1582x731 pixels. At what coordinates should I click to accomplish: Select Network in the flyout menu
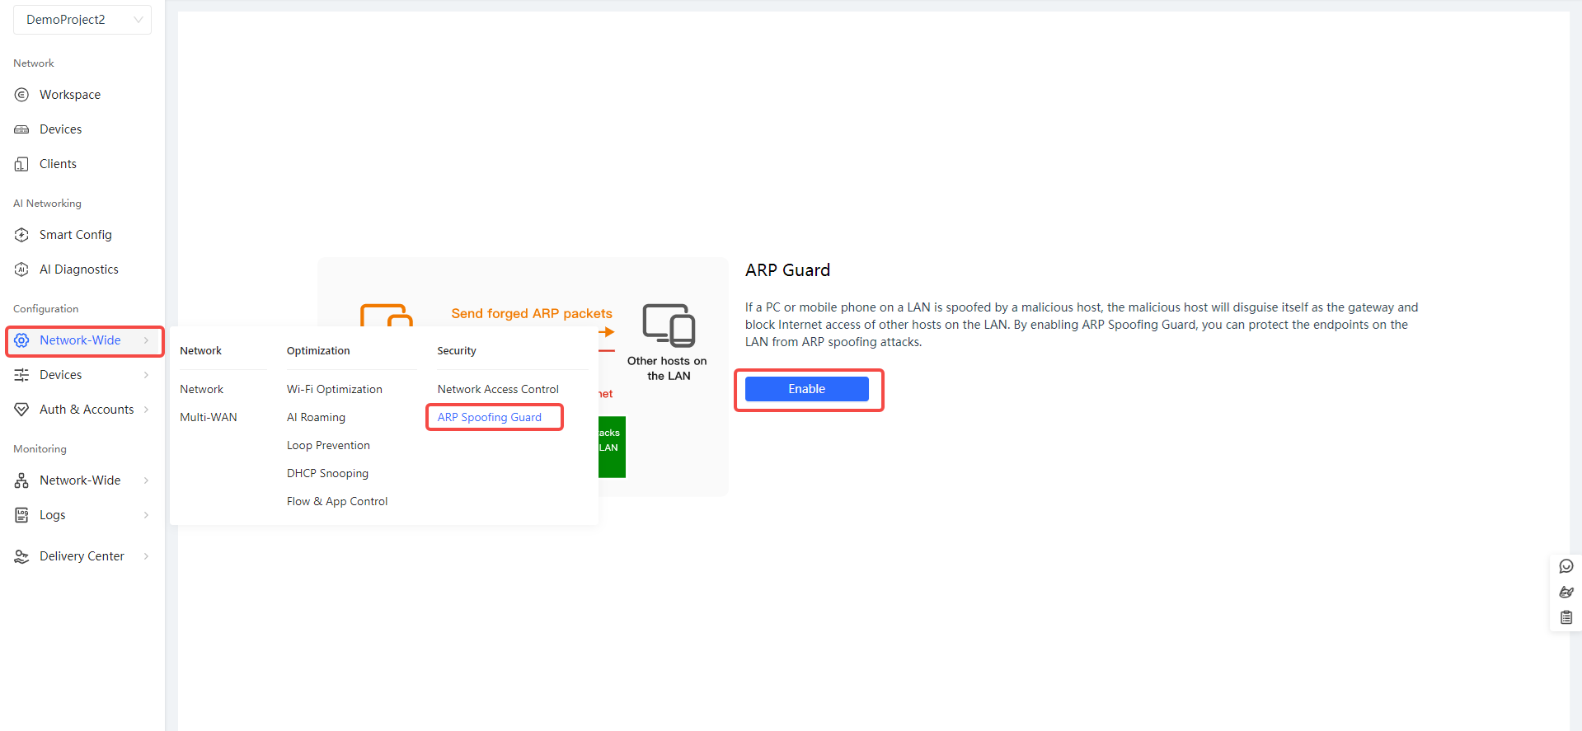tap(201, 389)
